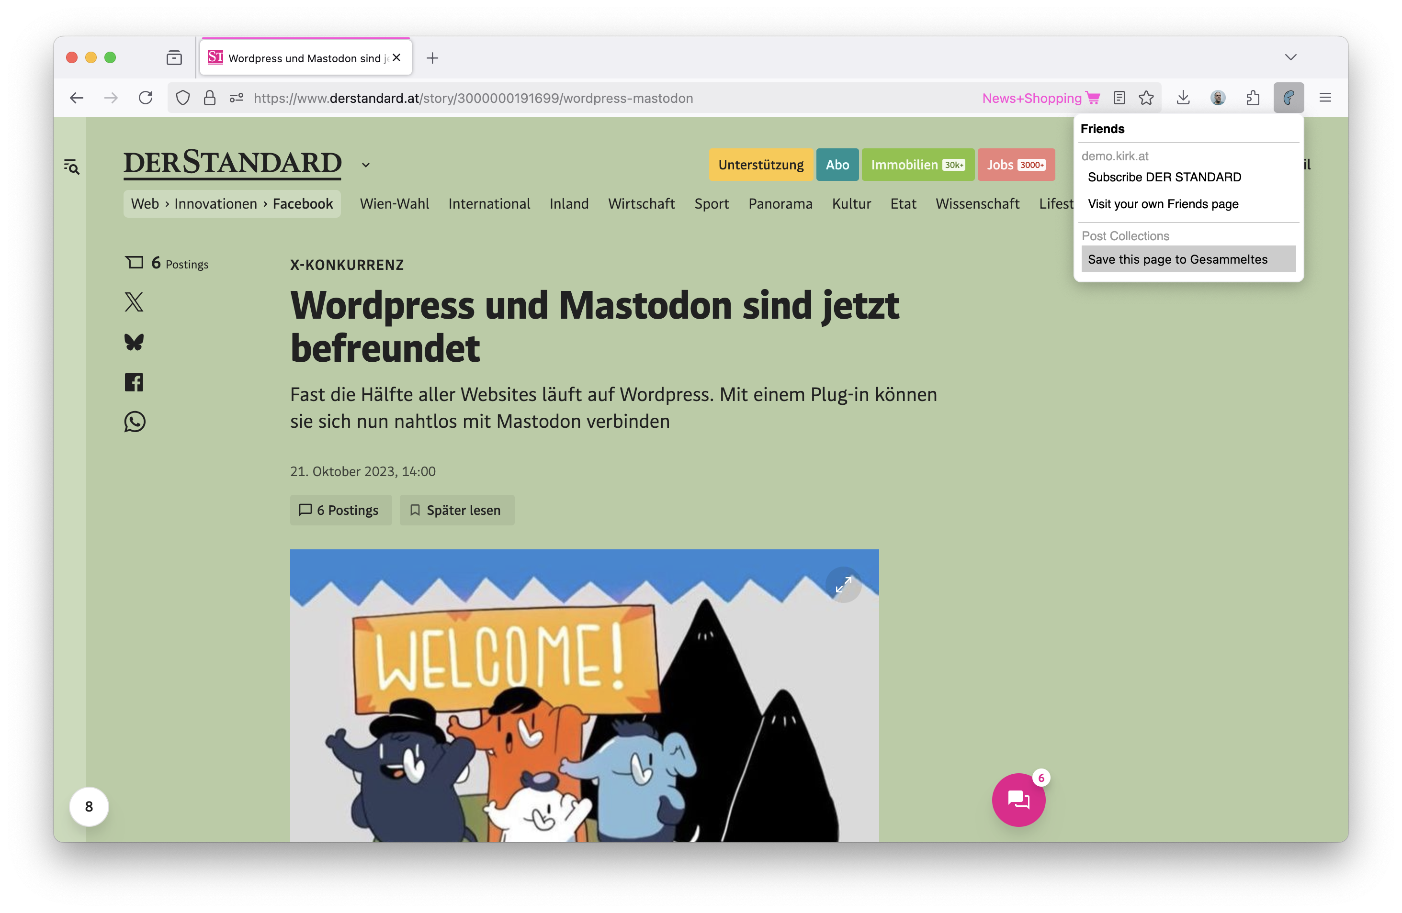Open the tab overview icon
The height and width of the screenshot is (913, 1402).
(x=174, y=58)
